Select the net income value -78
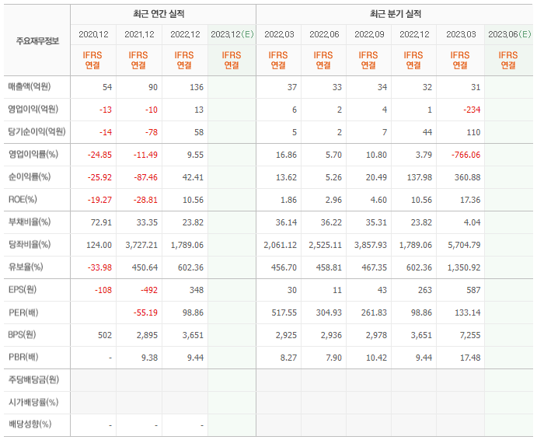This screenshot has width=537, height=440. 151,133
